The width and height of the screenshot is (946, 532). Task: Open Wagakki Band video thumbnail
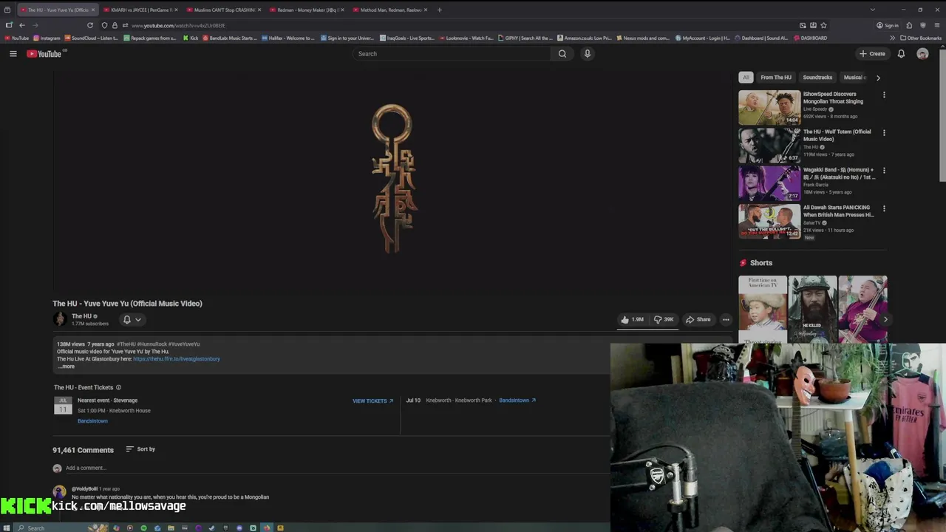[769, 183]
